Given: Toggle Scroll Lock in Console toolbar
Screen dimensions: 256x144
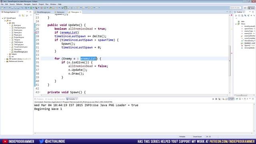Looking at the screenshot, I should click(226, 99).
